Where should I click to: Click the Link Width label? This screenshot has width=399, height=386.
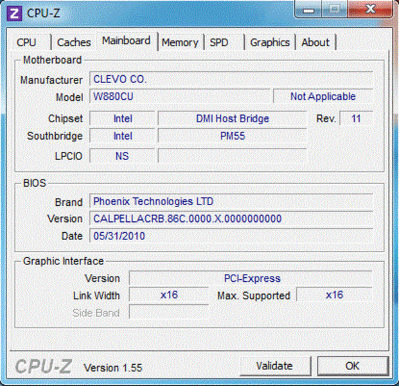96,295
